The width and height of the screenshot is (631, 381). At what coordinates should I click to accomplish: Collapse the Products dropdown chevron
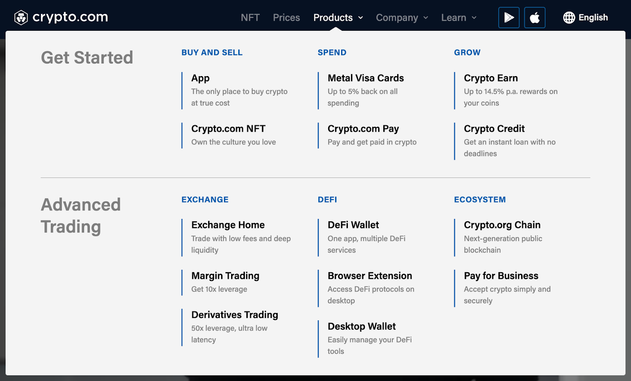click(x=360, y=18)
